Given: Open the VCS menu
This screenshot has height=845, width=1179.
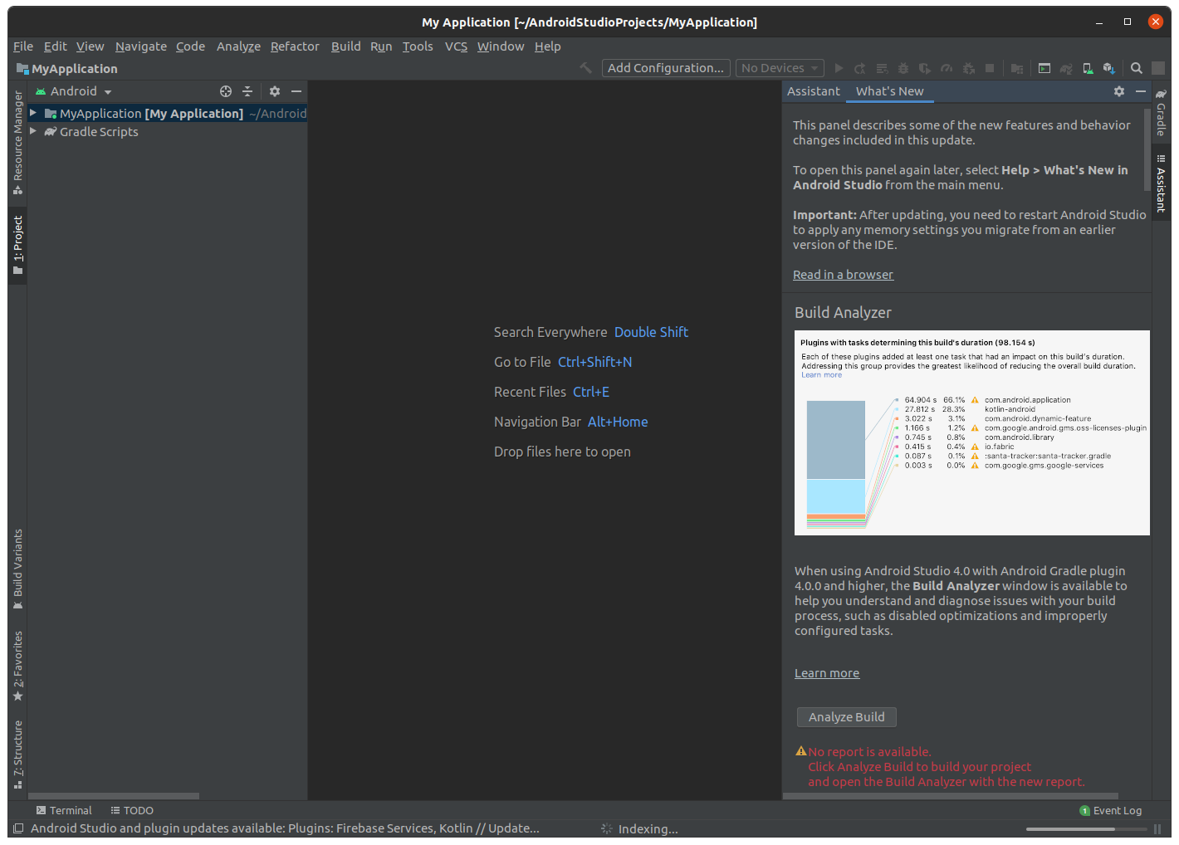Looking at the screenshot, I should pyautogui.click(x=456, y=46).
